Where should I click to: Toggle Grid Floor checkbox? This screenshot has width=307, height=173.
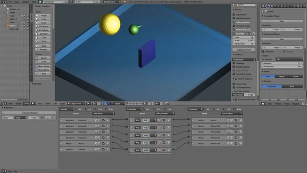pos(234,34)
